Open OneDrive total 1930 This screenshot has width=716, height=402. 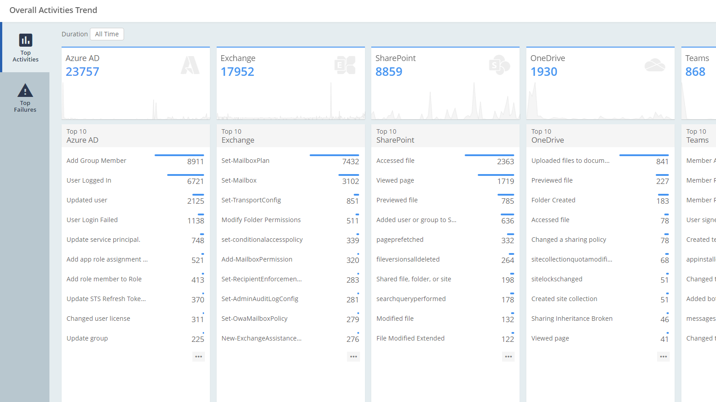(x=544, y=72)
